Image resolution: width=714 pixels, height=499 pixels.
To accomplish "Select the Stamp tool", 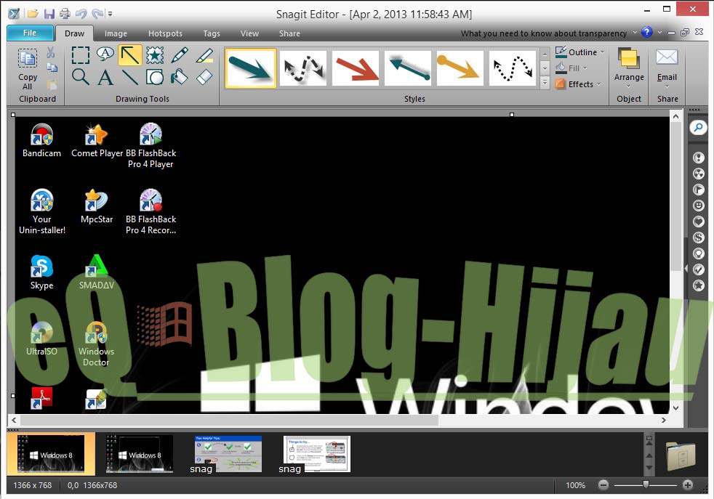I will coord(155,55).
